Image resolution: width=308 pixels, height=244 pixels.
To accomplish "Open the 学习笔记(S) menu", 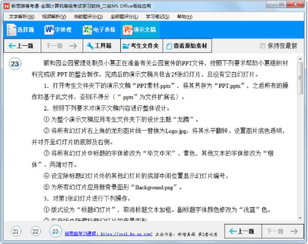I will [x=157, y=17].
